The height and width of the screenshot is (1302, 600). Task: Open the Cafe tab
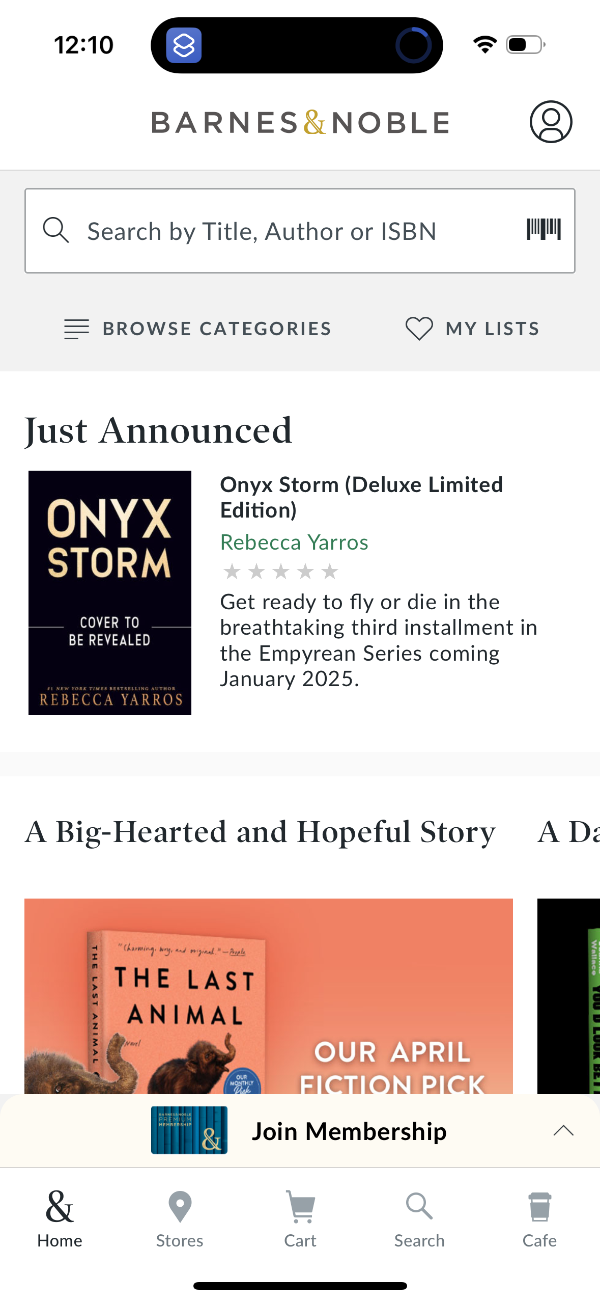(x=539, y=1218)
